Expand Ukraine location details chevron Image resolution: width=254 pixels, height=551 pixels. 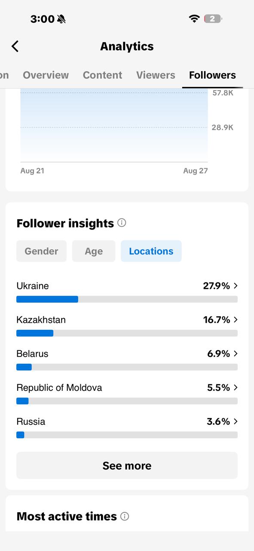point(236,286)
